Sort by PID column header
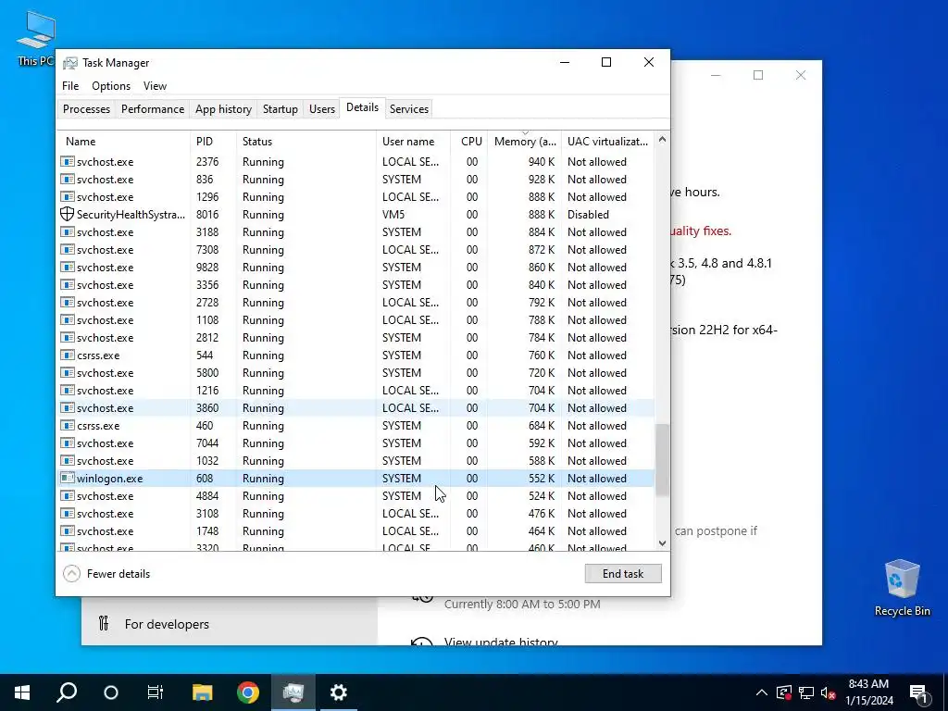 [213, 141]
